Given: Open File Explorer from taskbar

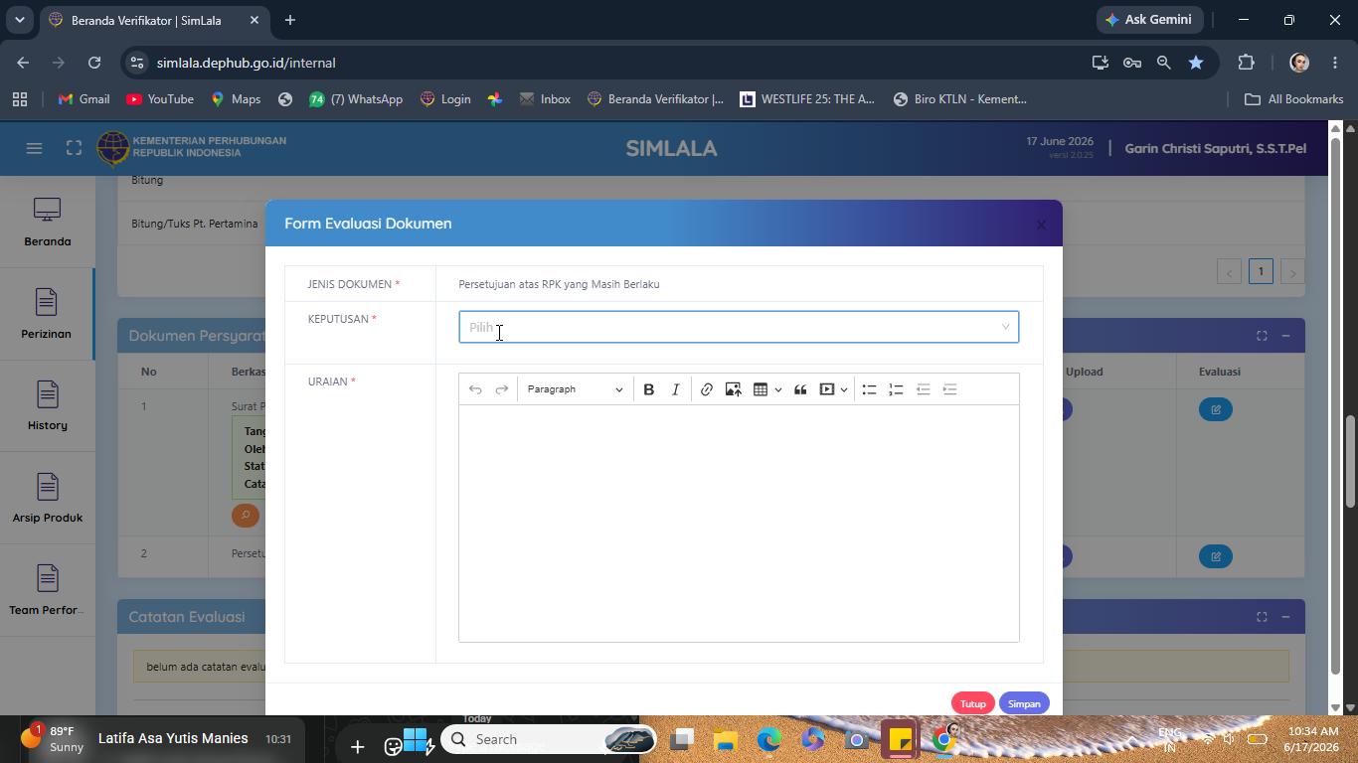Looking at the screenshot, I should (725, 739).
